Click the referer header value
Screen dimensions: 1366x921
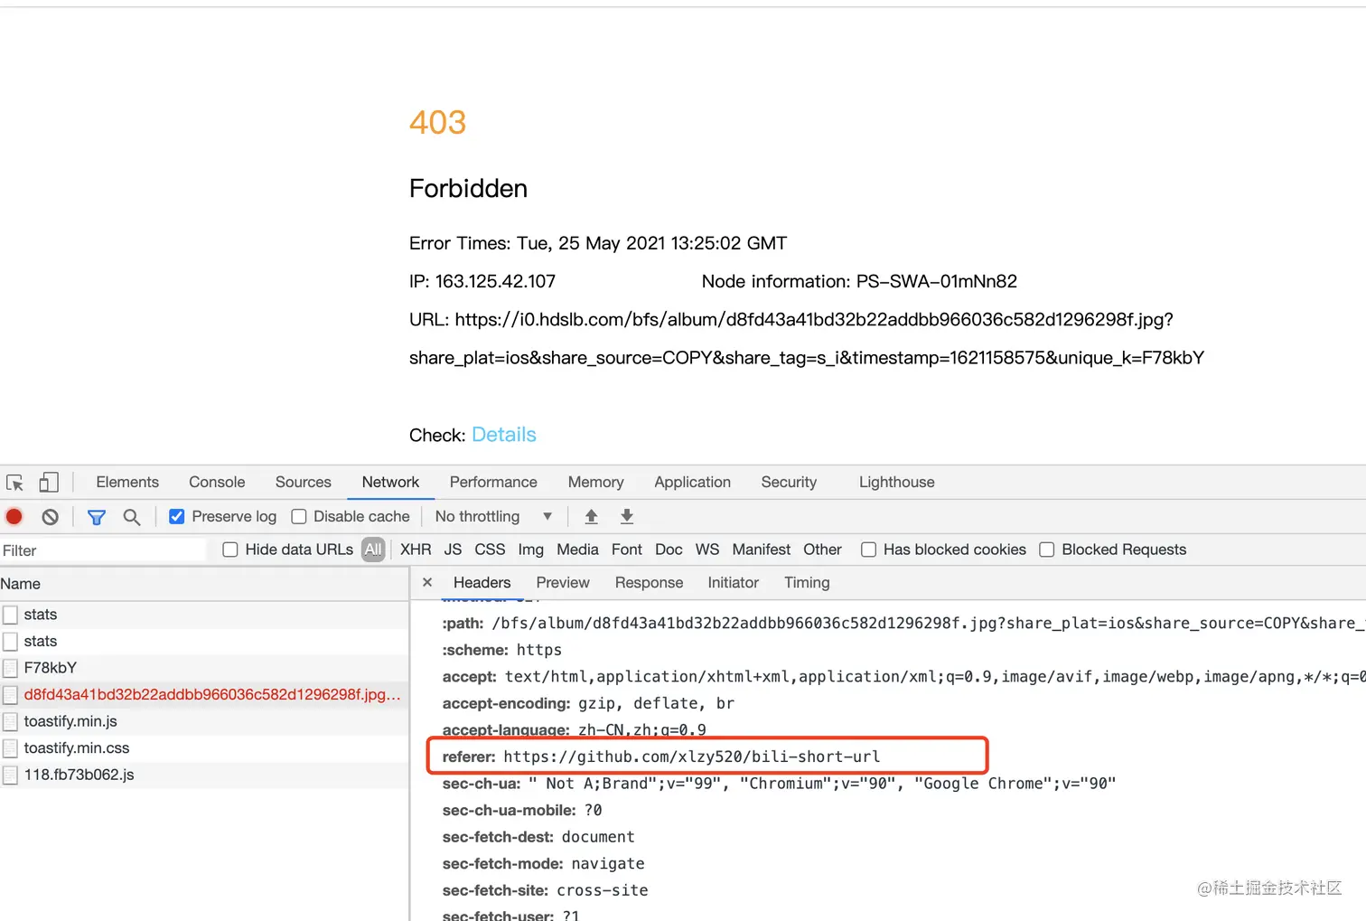point(692,757)
